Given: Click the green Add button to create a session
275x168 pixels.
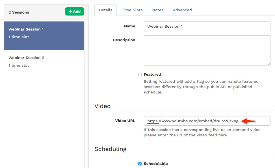Looking at the screenshot, I should pos(74,11).
